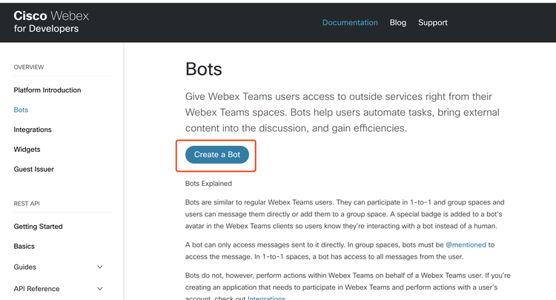The image size is (556, 300).
Task: Open Integrations in the sidebar
Action: tap(33, 130)
